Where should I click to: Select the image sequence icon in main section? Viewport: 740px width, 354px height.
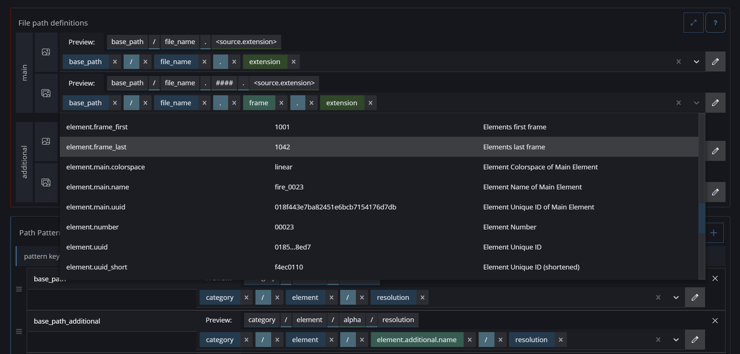click(x=46, y=93)
